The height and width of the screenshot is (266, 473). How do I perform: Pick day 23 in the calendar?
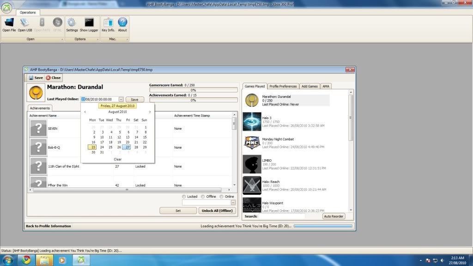93,147
